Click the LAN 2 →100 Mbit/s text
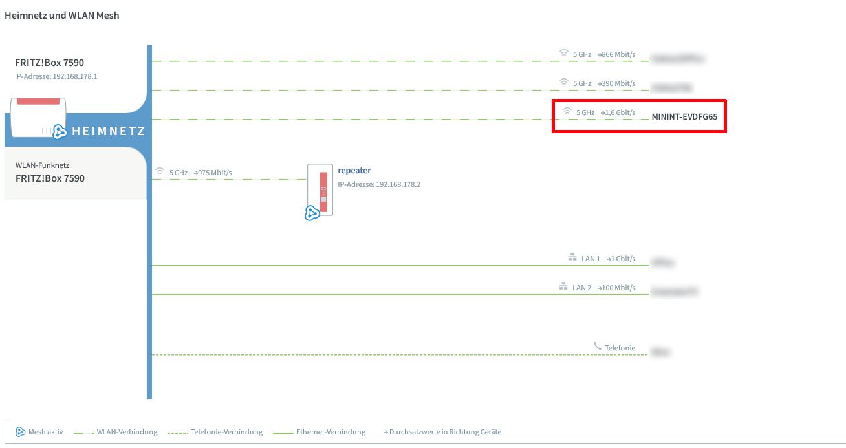The image size is (846, 448). point(604,288)
